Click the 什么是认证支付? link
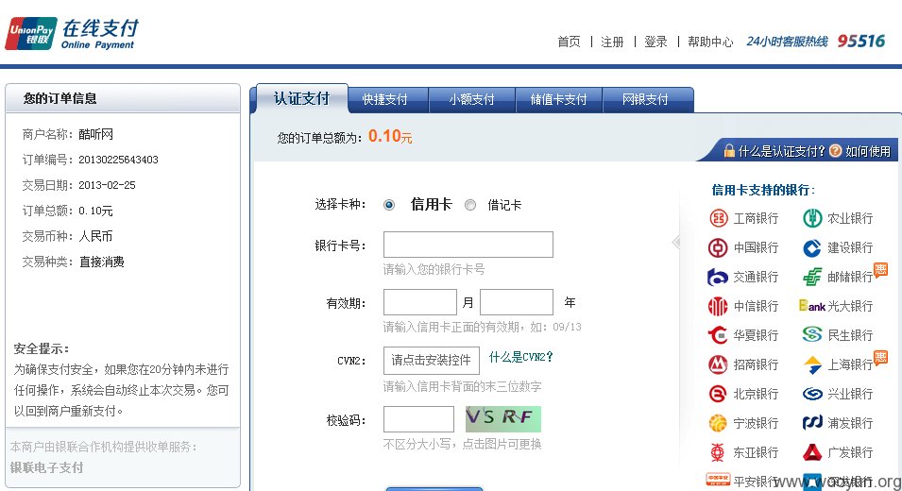Screen dimensions: 902x491 (781, 151)
